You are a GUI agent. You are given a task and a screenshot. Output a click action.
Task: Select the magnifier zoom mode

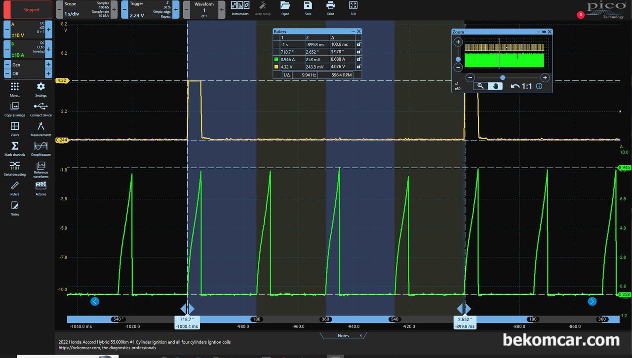click(480, 86)
